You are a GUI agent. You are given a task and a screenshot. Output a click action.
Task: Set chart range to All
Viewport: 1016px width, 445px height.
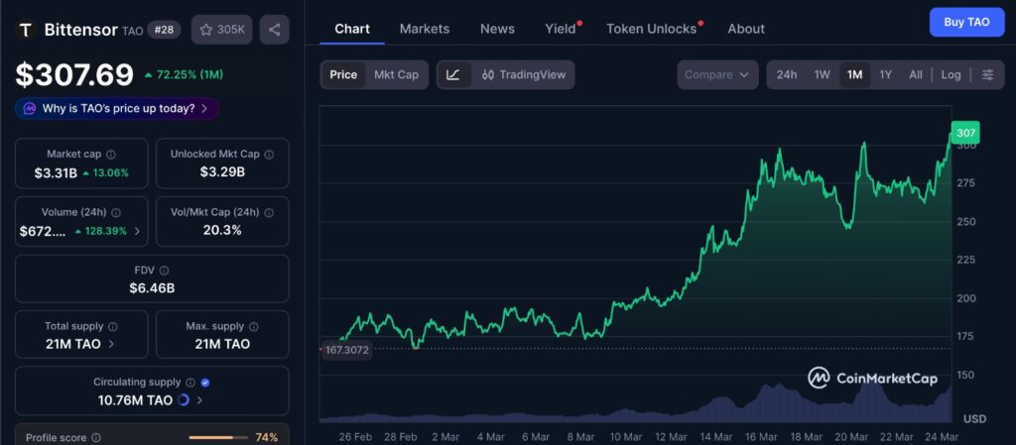click(x=916, y=75)
